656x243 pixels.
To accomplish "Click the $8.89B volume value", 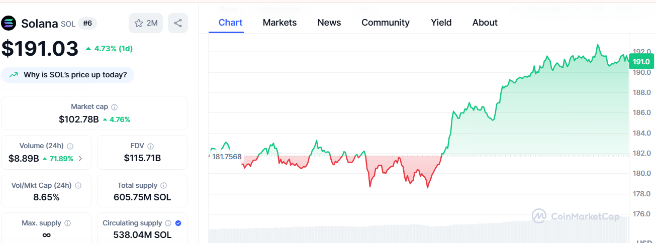I will [x=24, y=159].
